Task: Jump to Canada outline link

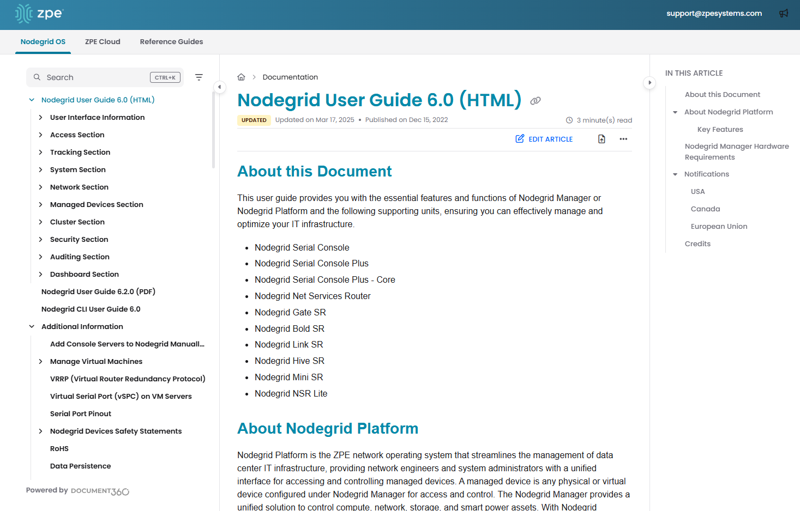Action: [705, 209]
